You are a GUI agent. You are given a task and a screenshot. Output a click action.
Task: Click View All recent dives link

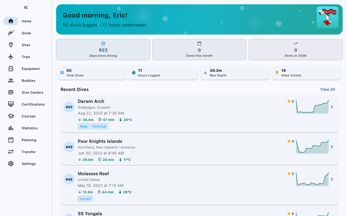(328, 89)
